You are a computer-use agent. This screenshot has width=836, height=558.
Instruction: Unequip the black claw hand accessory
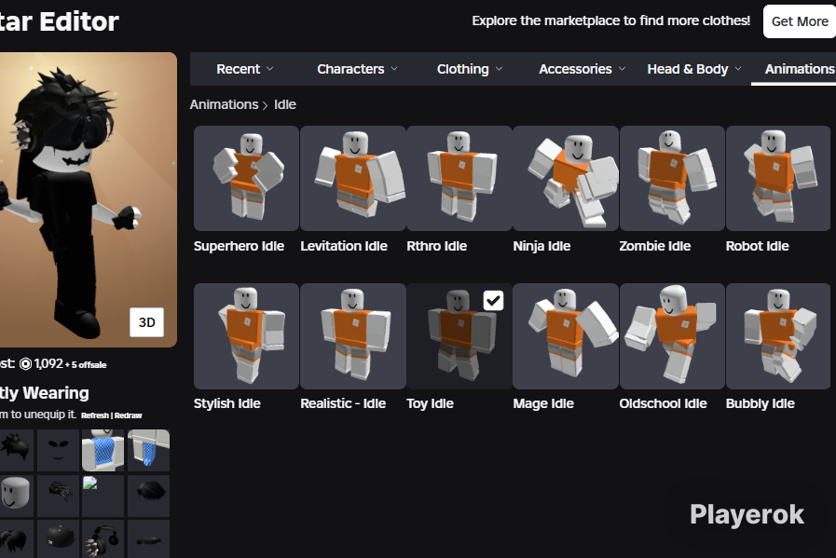coord(58,496)
